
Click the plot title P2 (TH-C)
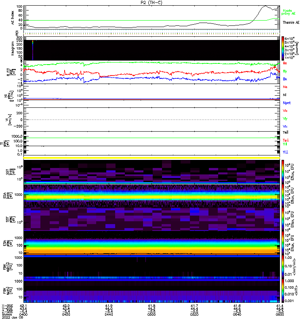[x=151, y=2]
